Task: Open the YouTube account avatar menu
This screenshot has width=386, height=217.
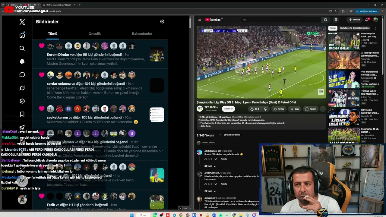Action: pyautogui.click(x=375, y=20)
